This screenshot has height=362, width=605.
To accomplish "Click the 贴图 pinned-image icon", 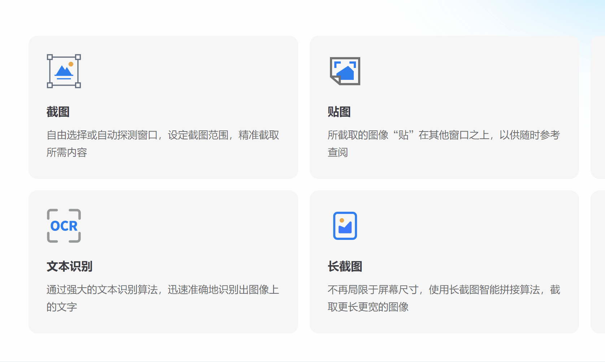I will click(x=345, y=72).
